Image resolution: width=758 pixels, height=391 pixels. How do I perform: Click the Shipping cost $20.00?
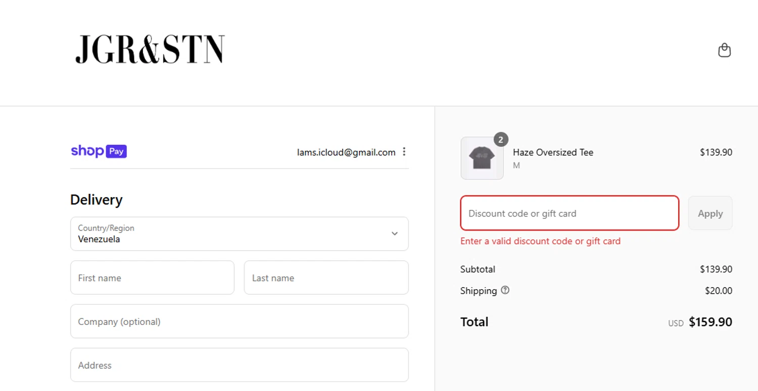718,291
